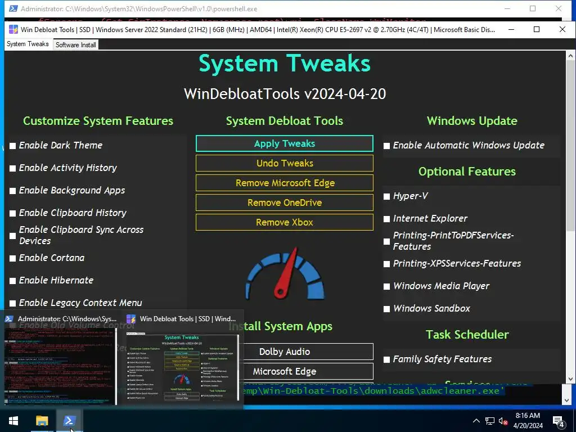
Task: Minimize the Win Debloat Tools window
Action: tap(511, 29)
